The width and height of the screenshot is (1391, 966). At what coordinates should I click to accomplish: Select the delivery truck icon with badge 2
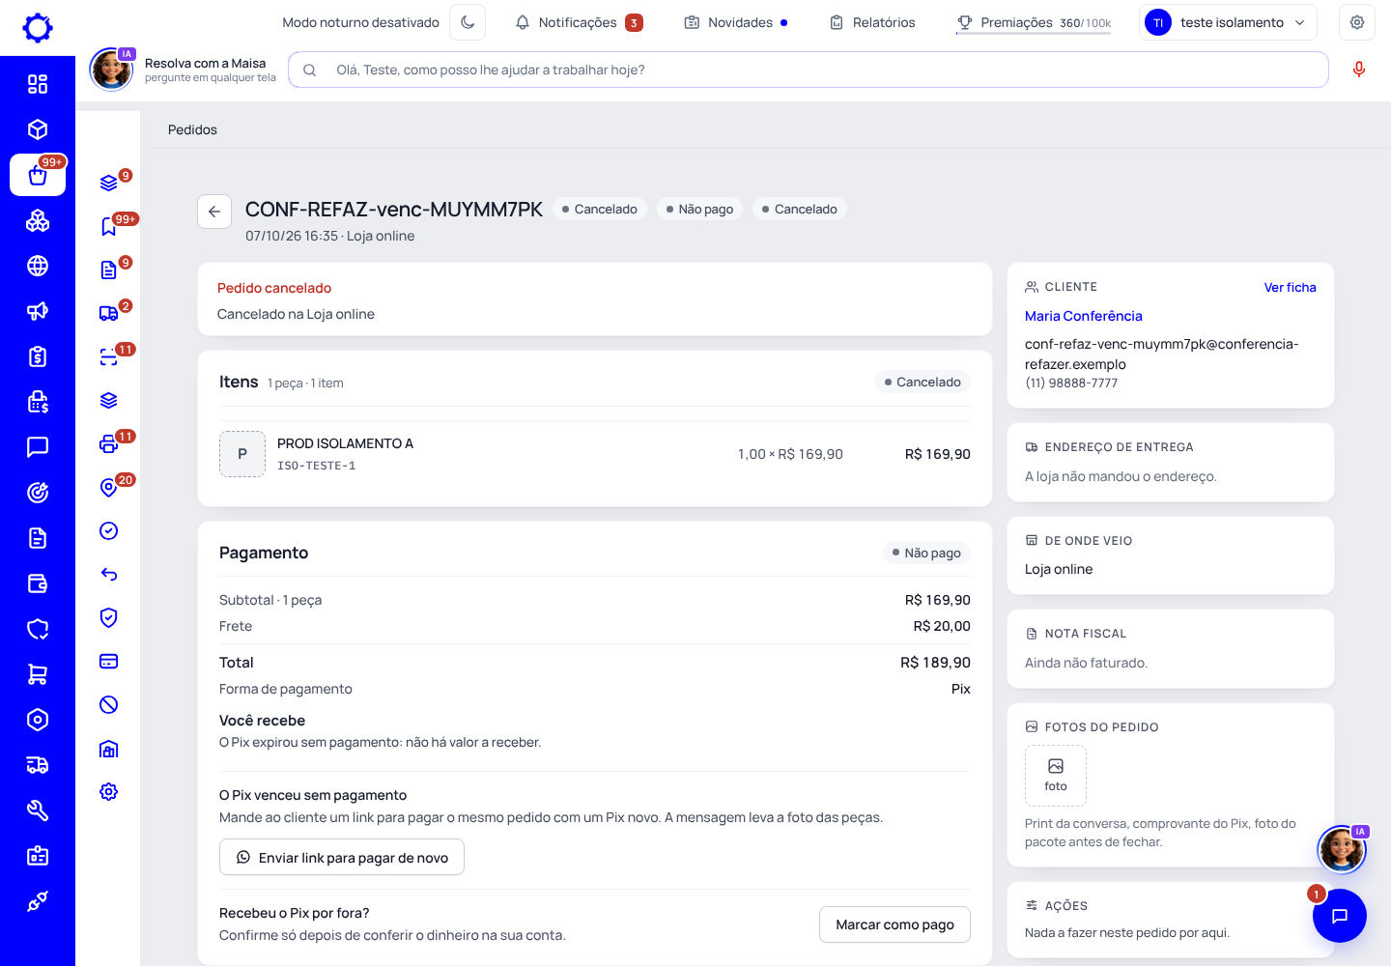[109, 313]
